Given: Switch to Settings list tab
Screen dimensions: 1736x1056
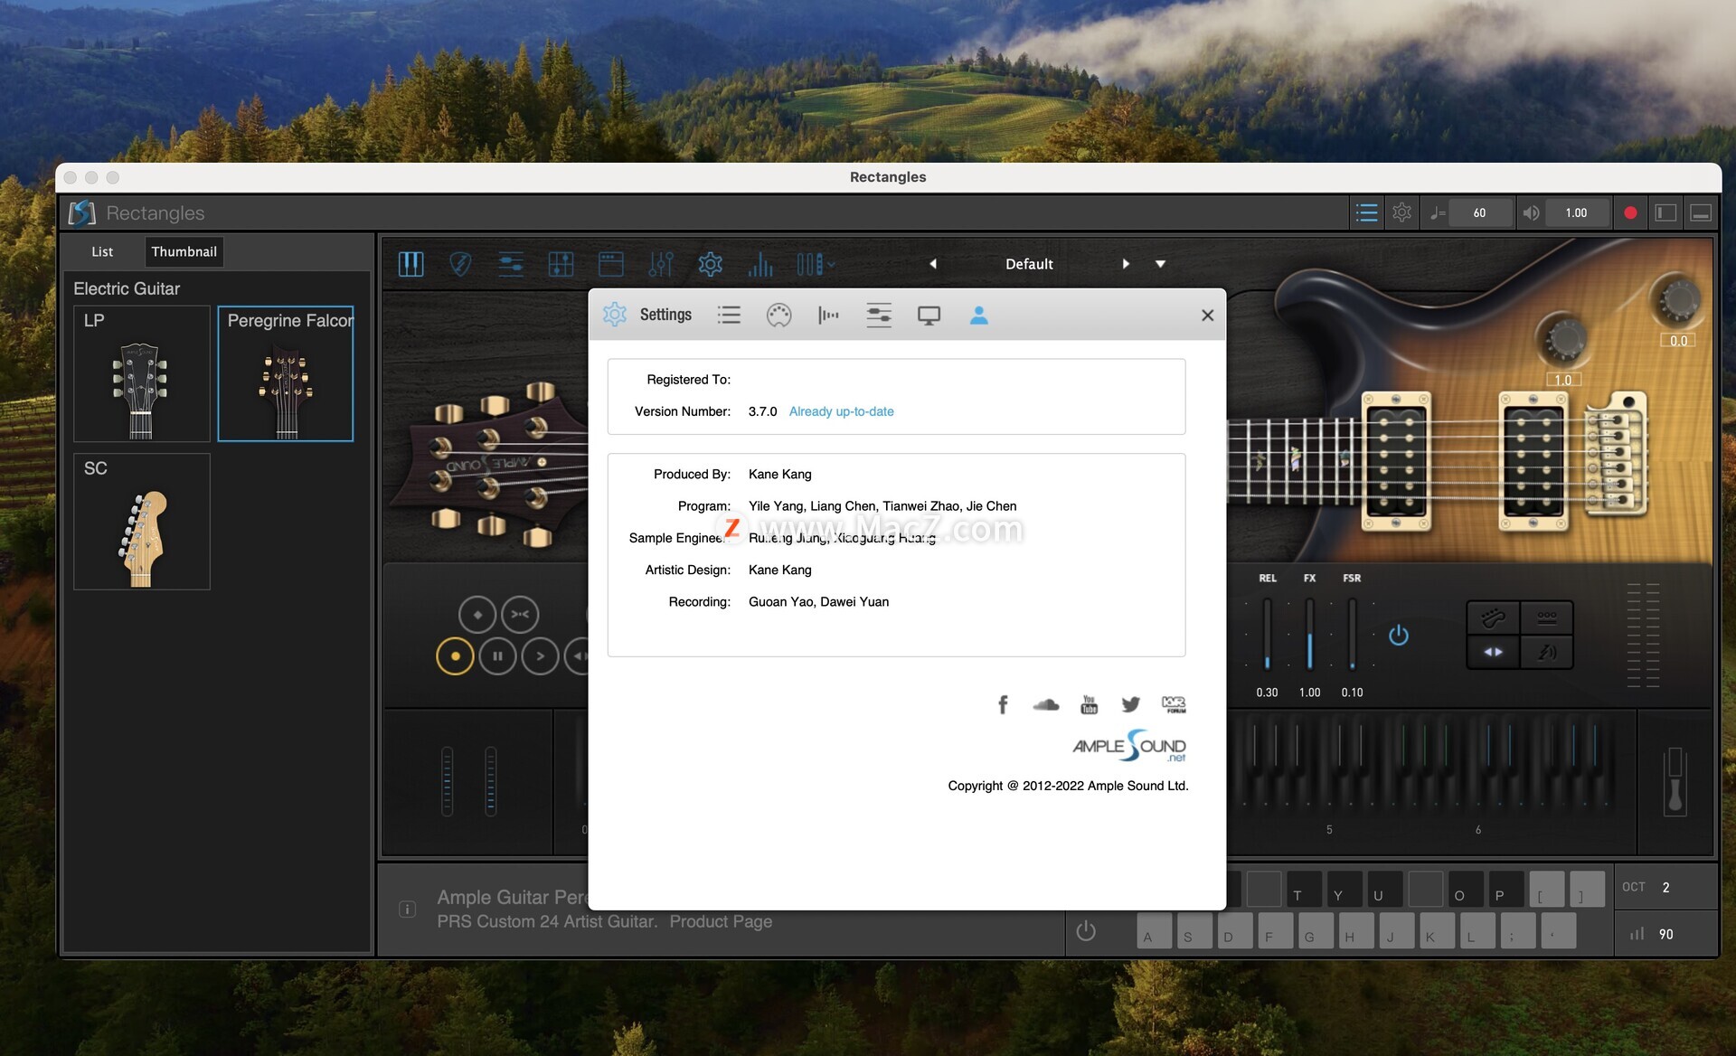Looking at the screenshot, I should (729, 315).
